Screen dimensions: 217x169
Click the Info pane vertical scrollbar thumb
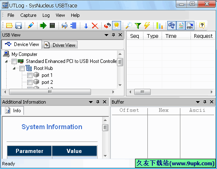tap(105, 127)
